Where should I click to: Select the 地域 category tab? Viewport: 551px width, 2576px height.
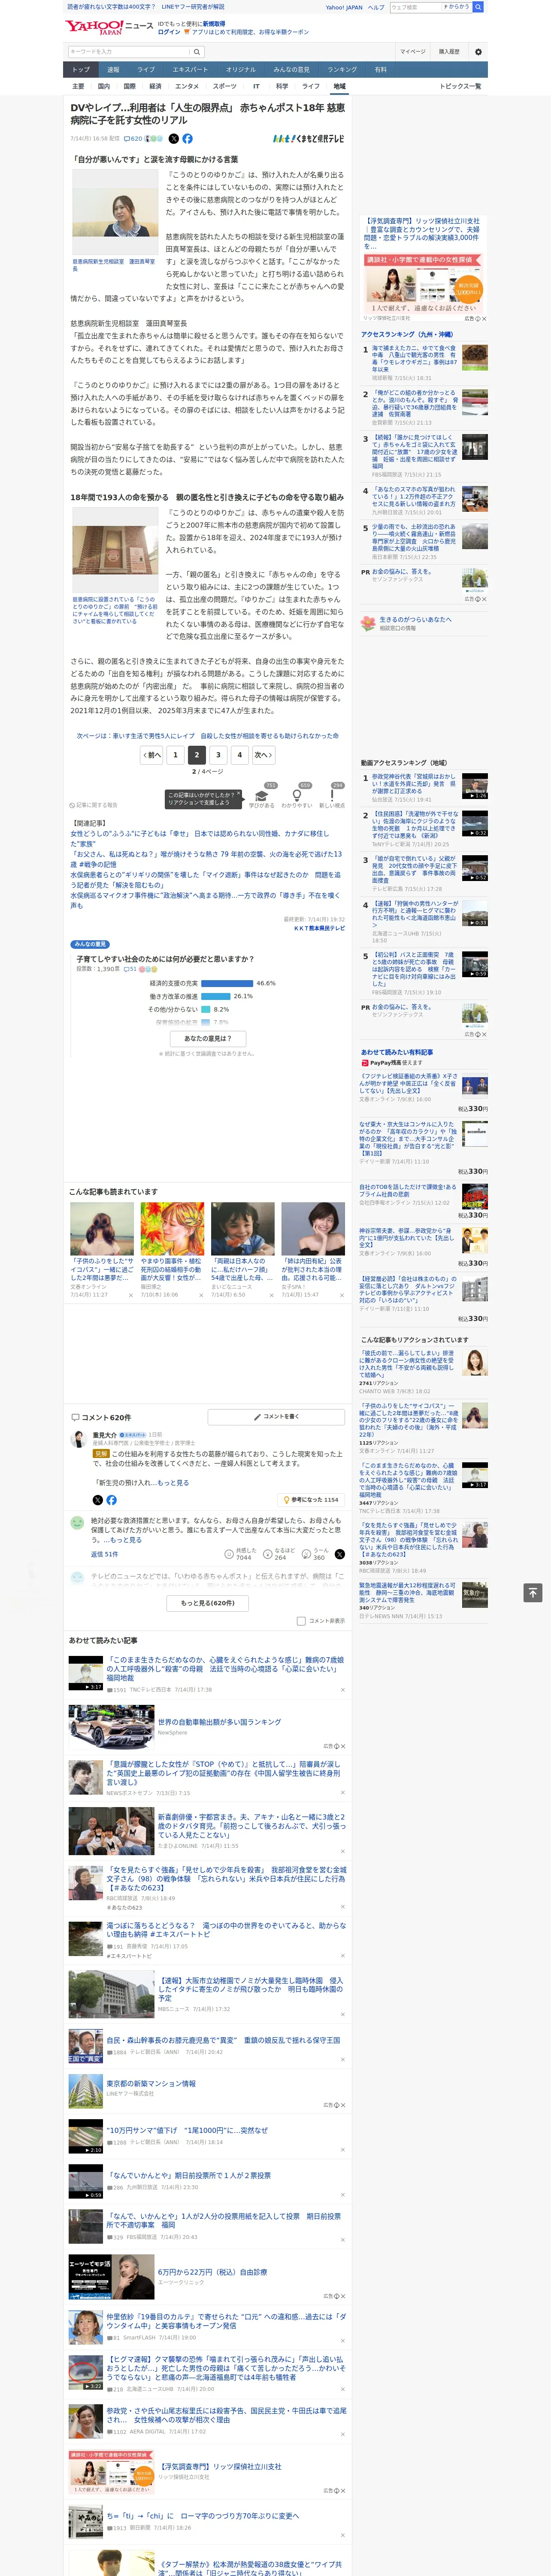tap(339, 86)
